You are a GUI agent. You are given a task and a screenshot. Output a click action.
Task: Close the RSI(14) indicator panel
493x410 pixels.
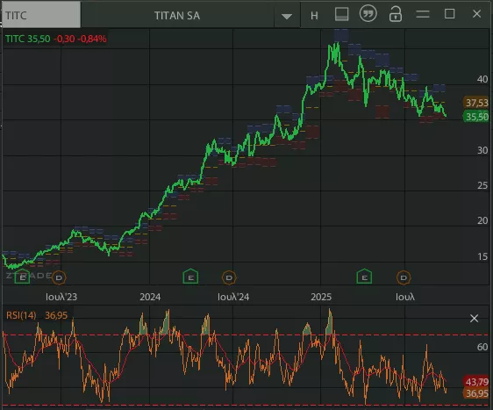(474, 318)
